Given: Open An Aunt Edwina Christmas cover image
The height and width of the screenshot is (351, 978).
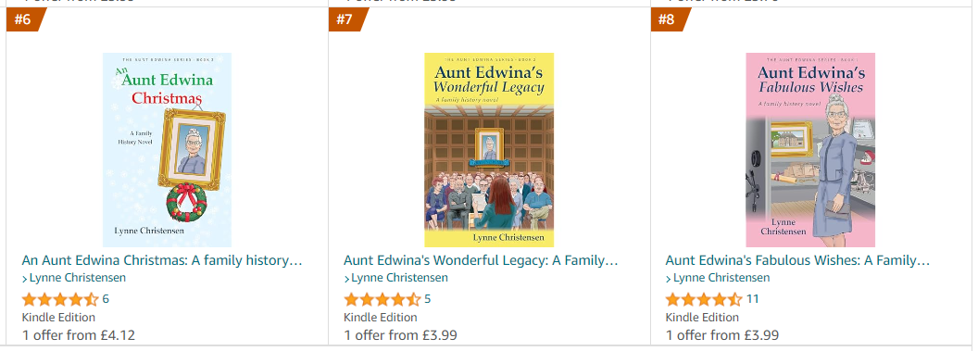Looking at the screenshot, I should point(167,150).
